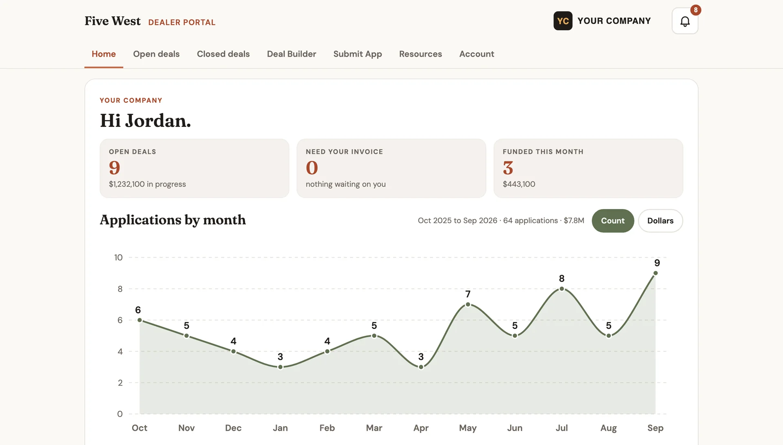The image size is (783, 445).
Task: Click the Jun data point on chart
Action: click(x=515, y=336)
